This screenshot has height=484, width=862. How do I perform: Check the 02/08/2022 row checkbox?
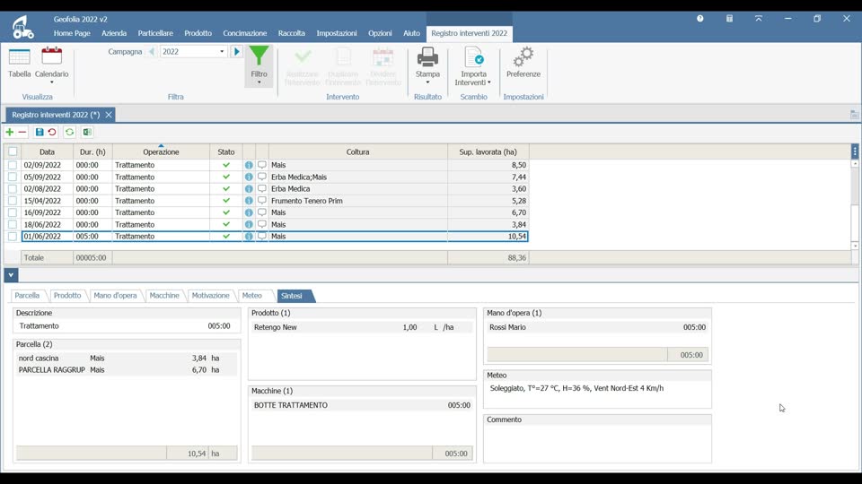[x=13, y=189]
